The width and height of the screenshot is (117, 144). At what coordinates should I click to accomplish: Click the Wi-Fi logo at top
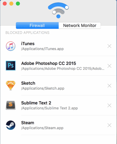(x=58, y=10)
